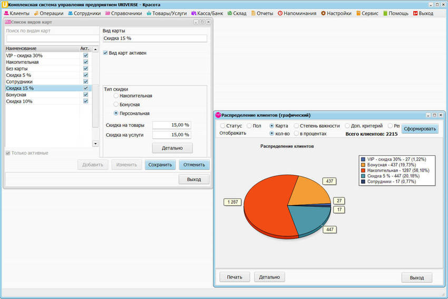Click orange Бонусная legend color swatch
The image size is (448, 299).
coord(363,165)
